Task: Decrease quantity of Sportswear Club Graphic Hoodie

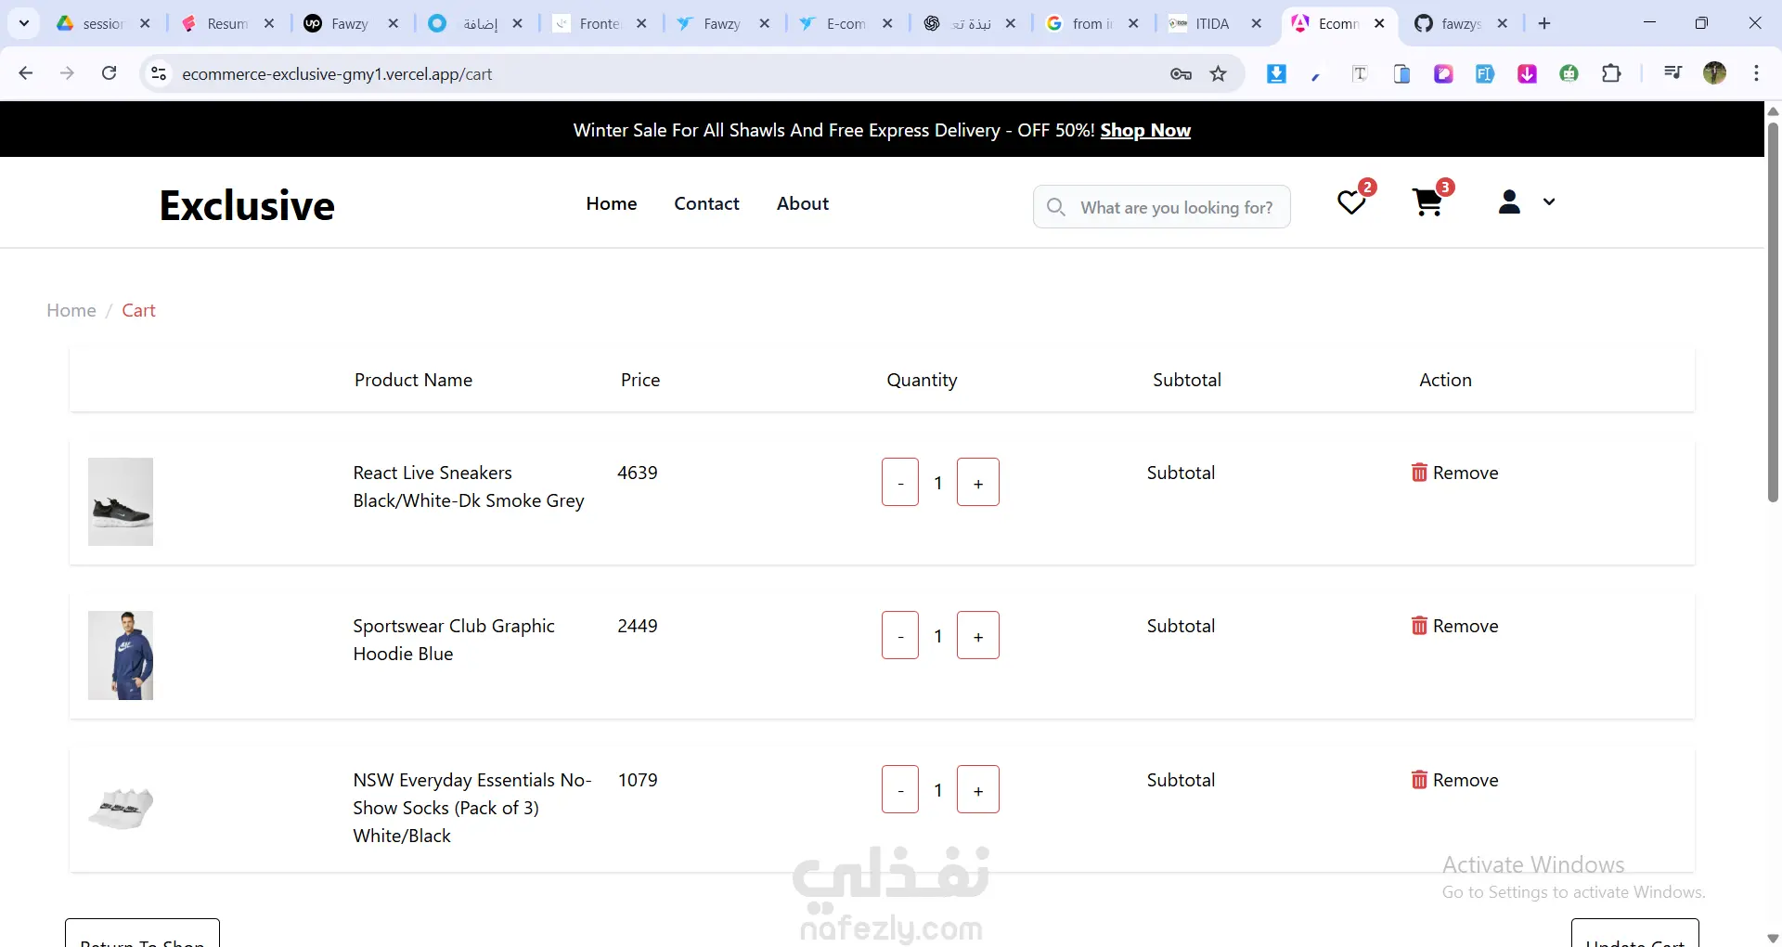Action: click(x=900, y=635)
